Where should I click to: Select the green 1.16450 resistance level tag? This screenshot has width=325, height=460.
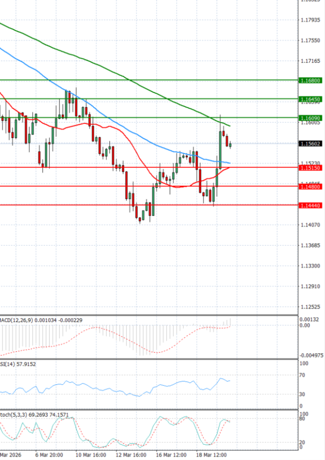tap(311, 100)
